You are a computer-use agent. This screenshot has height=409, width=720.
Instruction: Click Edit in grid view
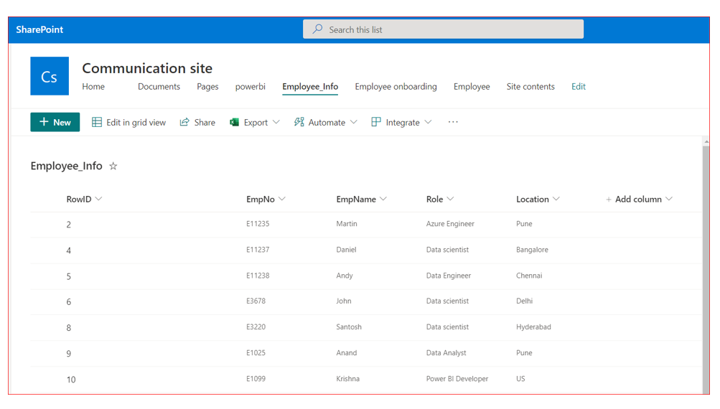[128, 122]
